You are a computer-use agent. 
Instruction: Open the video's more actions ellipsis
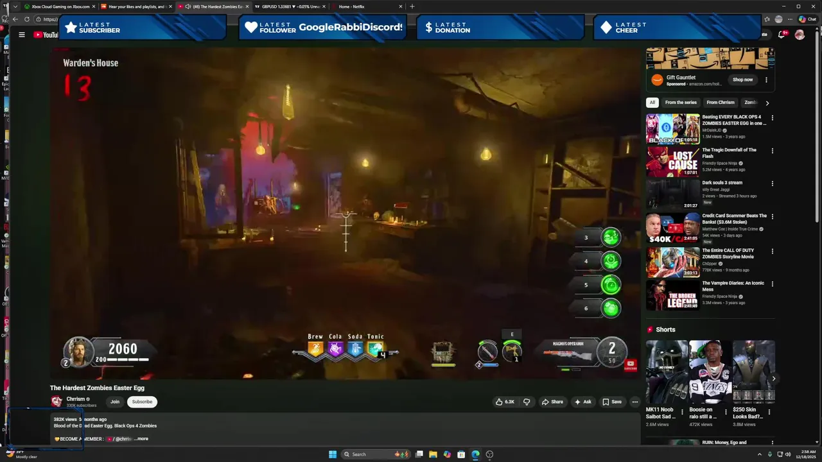pos(635,402)
